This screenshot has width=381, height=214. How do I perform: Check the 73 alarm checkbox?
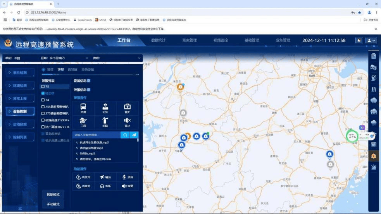[x=43, y=87]
